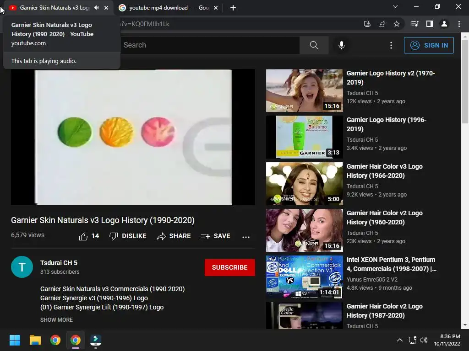The image size is (469, 351).
Task: Open media controls icon in Chrome toolbar
Action: pyautogui.click(x=414, y=24)
